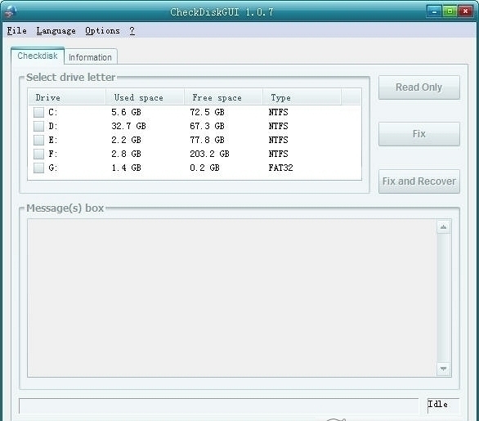Check the C: drive checkbox

click(38, 113)
